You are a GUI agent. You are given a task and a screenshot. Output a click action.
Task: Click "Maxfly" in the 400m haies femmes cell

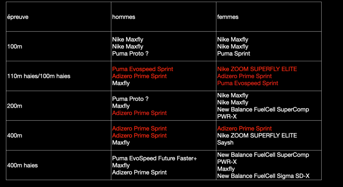[x=226, y=169]
